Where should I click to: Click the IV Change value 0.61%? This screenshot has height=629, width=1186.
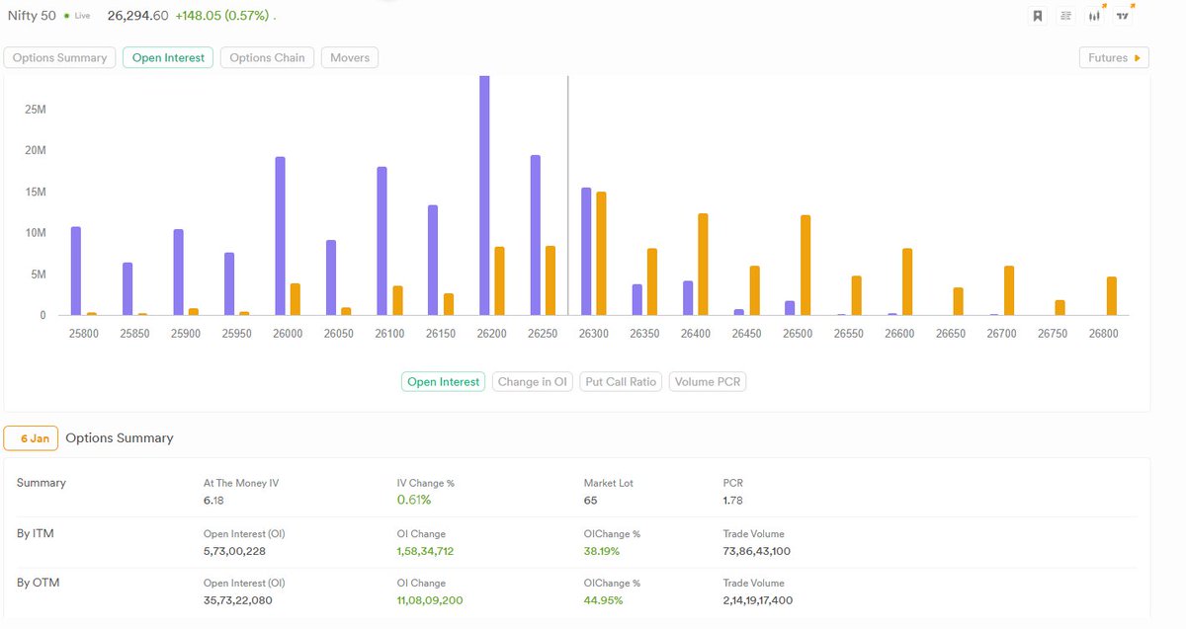(x=413, y=501)
